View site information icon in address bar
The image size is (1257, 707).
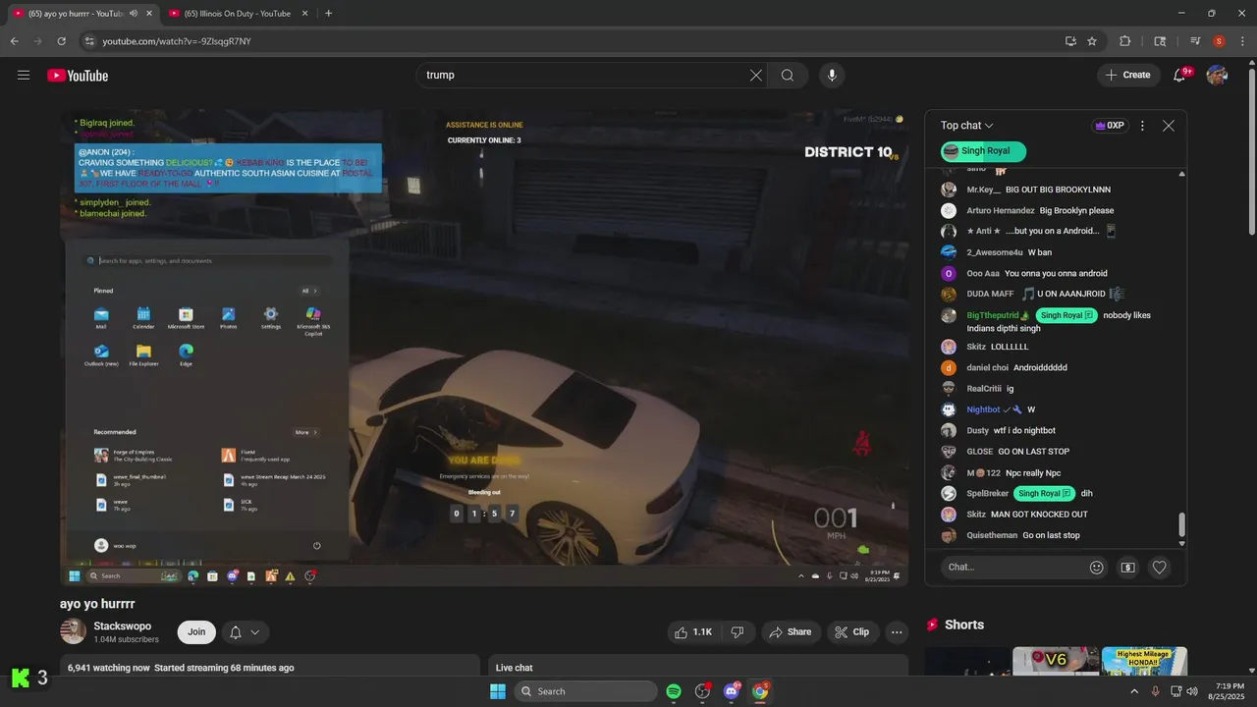(x=89, y=41)
